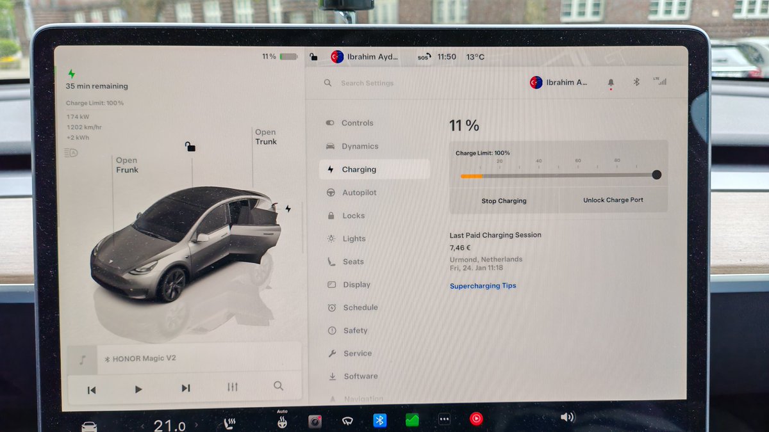Tap the LTE signal indicator
The image size is (769, 432).
pos(659,81)
